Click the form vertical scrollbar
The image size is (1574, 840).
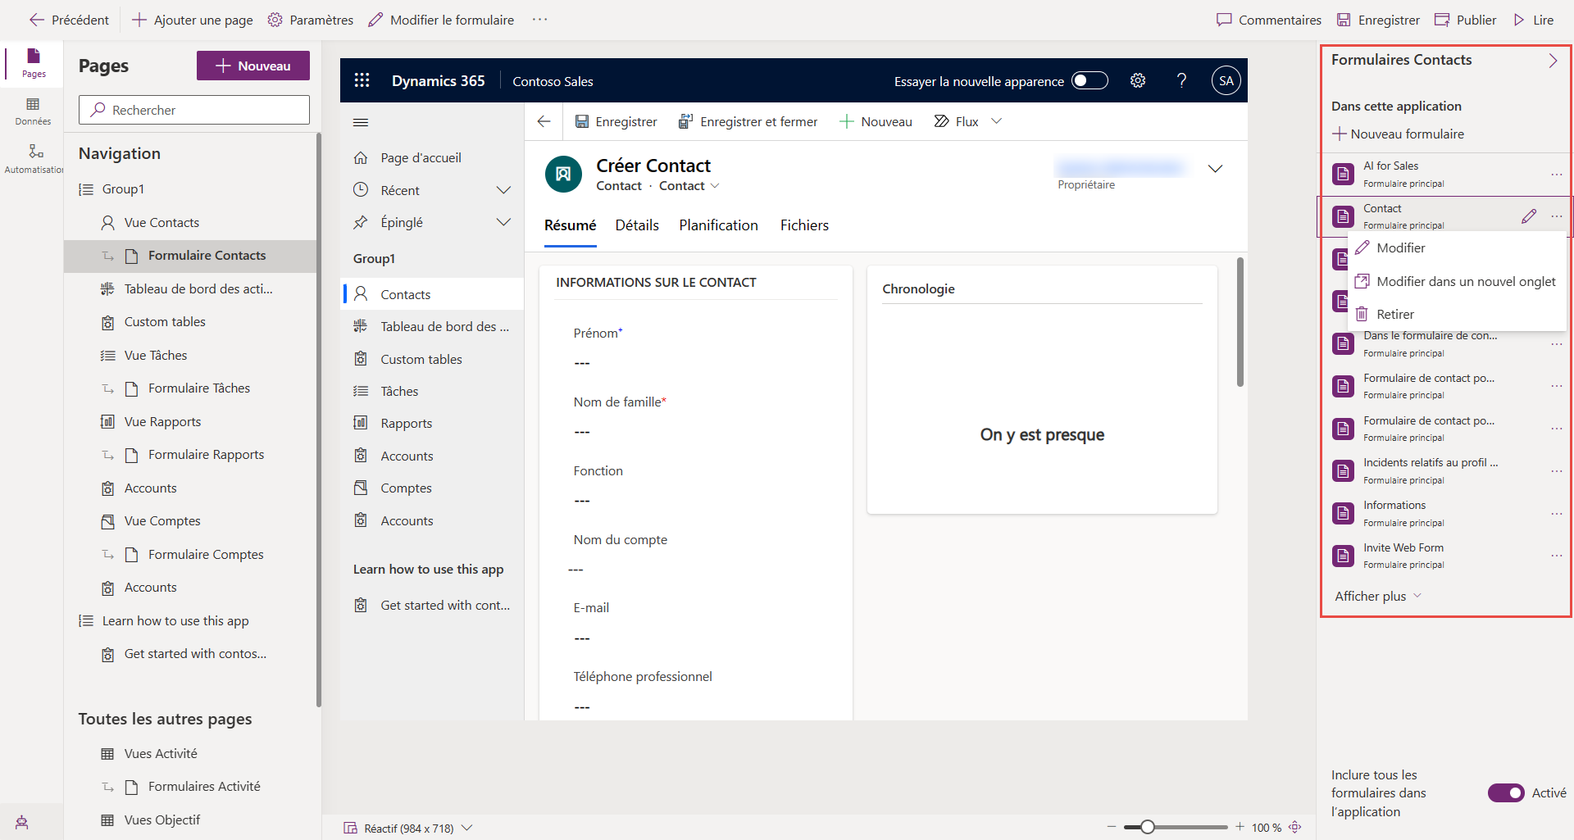[x=1240, y=322]
